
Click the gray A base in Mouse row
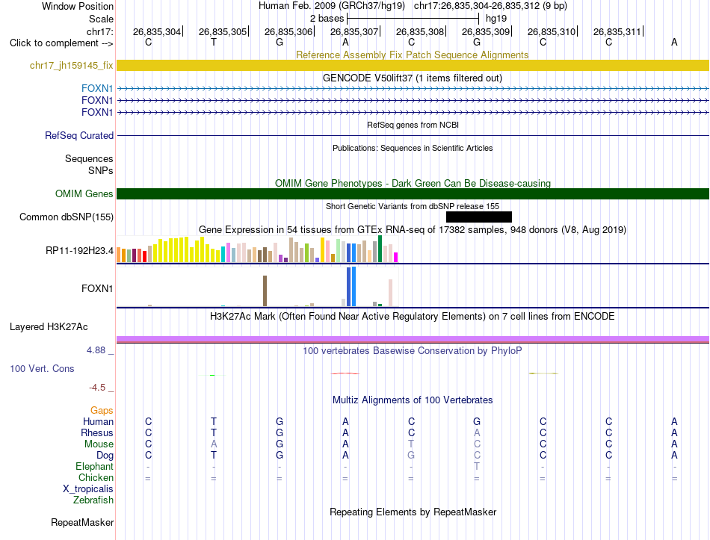coord(214,444)
